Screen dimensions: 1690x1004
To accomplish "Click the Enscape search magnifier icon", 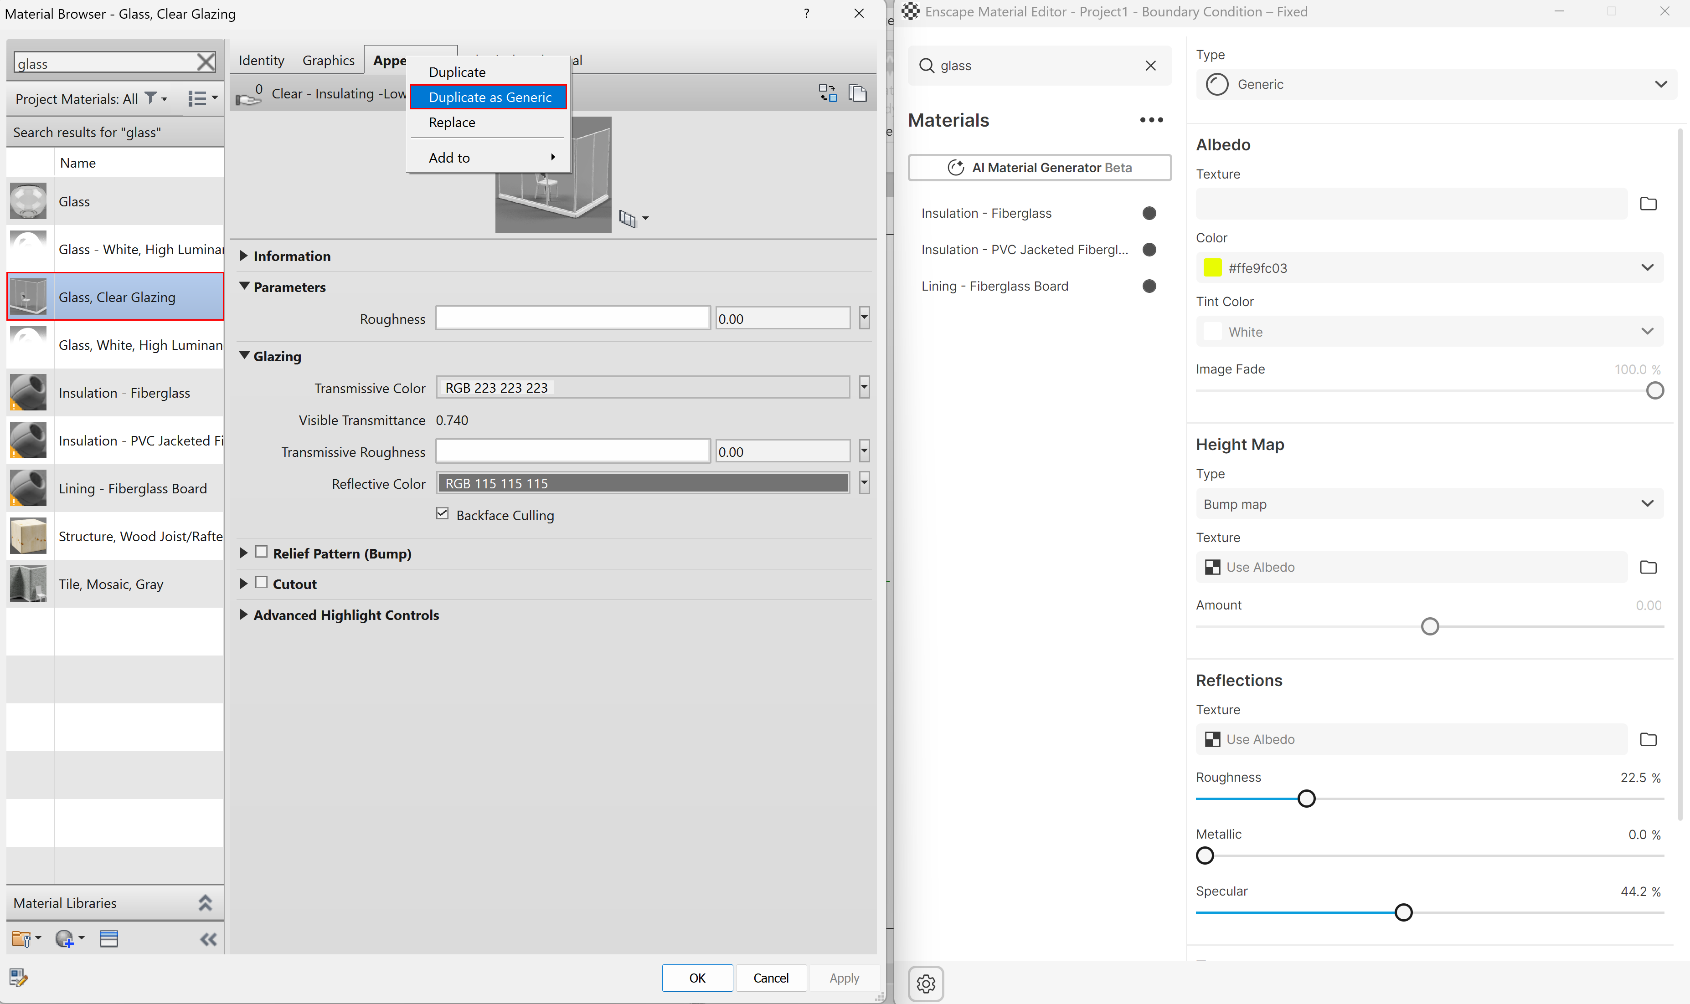I will (927, 66).
